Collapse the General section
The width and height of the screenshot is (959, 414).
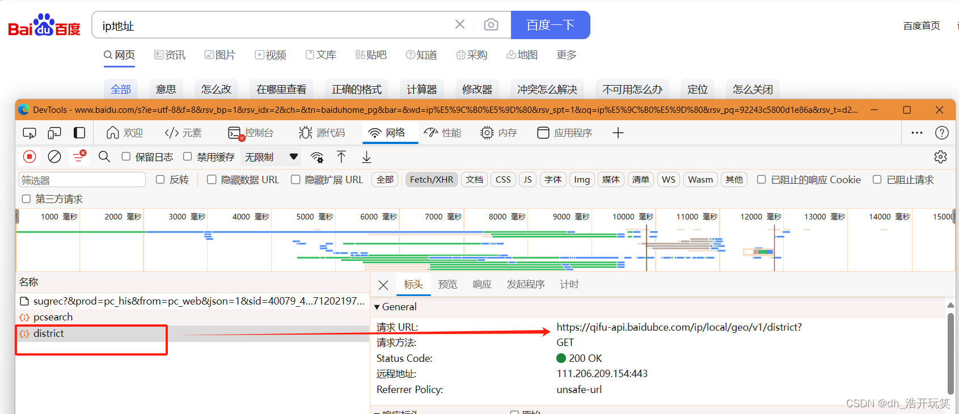pos(377,307)
